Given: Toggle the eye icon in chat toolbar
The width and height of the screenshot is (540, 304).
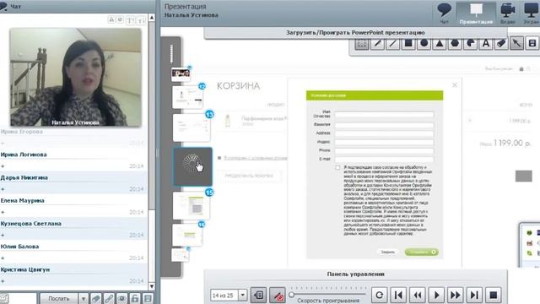Looking at the screenshot, I should click(x=121, y=298).
